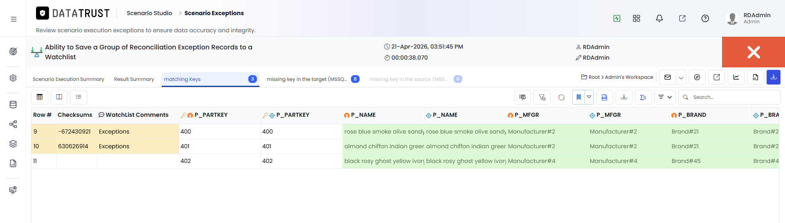Switch to grid table view
The image size is (785, 223).
pos(40,97)
